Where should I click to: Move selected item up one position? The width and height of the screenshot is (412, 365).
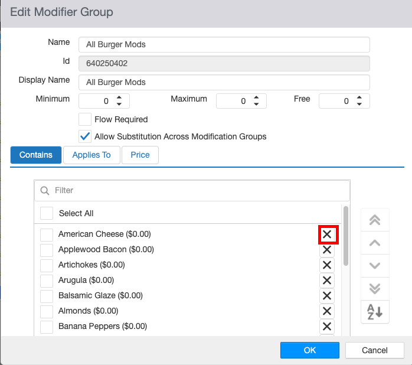click(374, 243)
